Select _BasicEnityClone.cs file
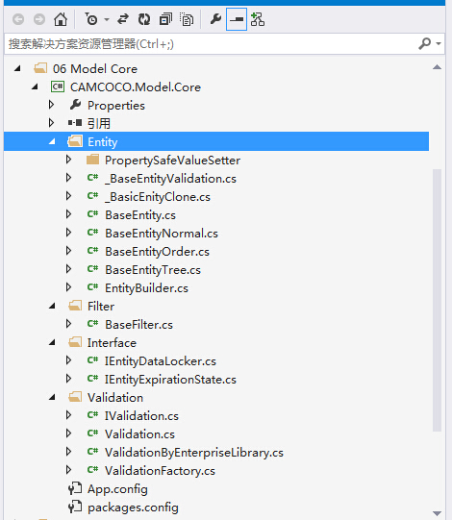Screen dimensions: 452x520 158,197
